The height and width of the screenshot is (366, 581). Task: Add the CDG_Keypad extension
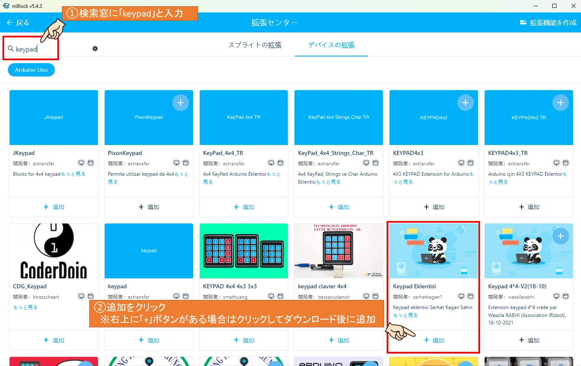(x=54, y=340)
